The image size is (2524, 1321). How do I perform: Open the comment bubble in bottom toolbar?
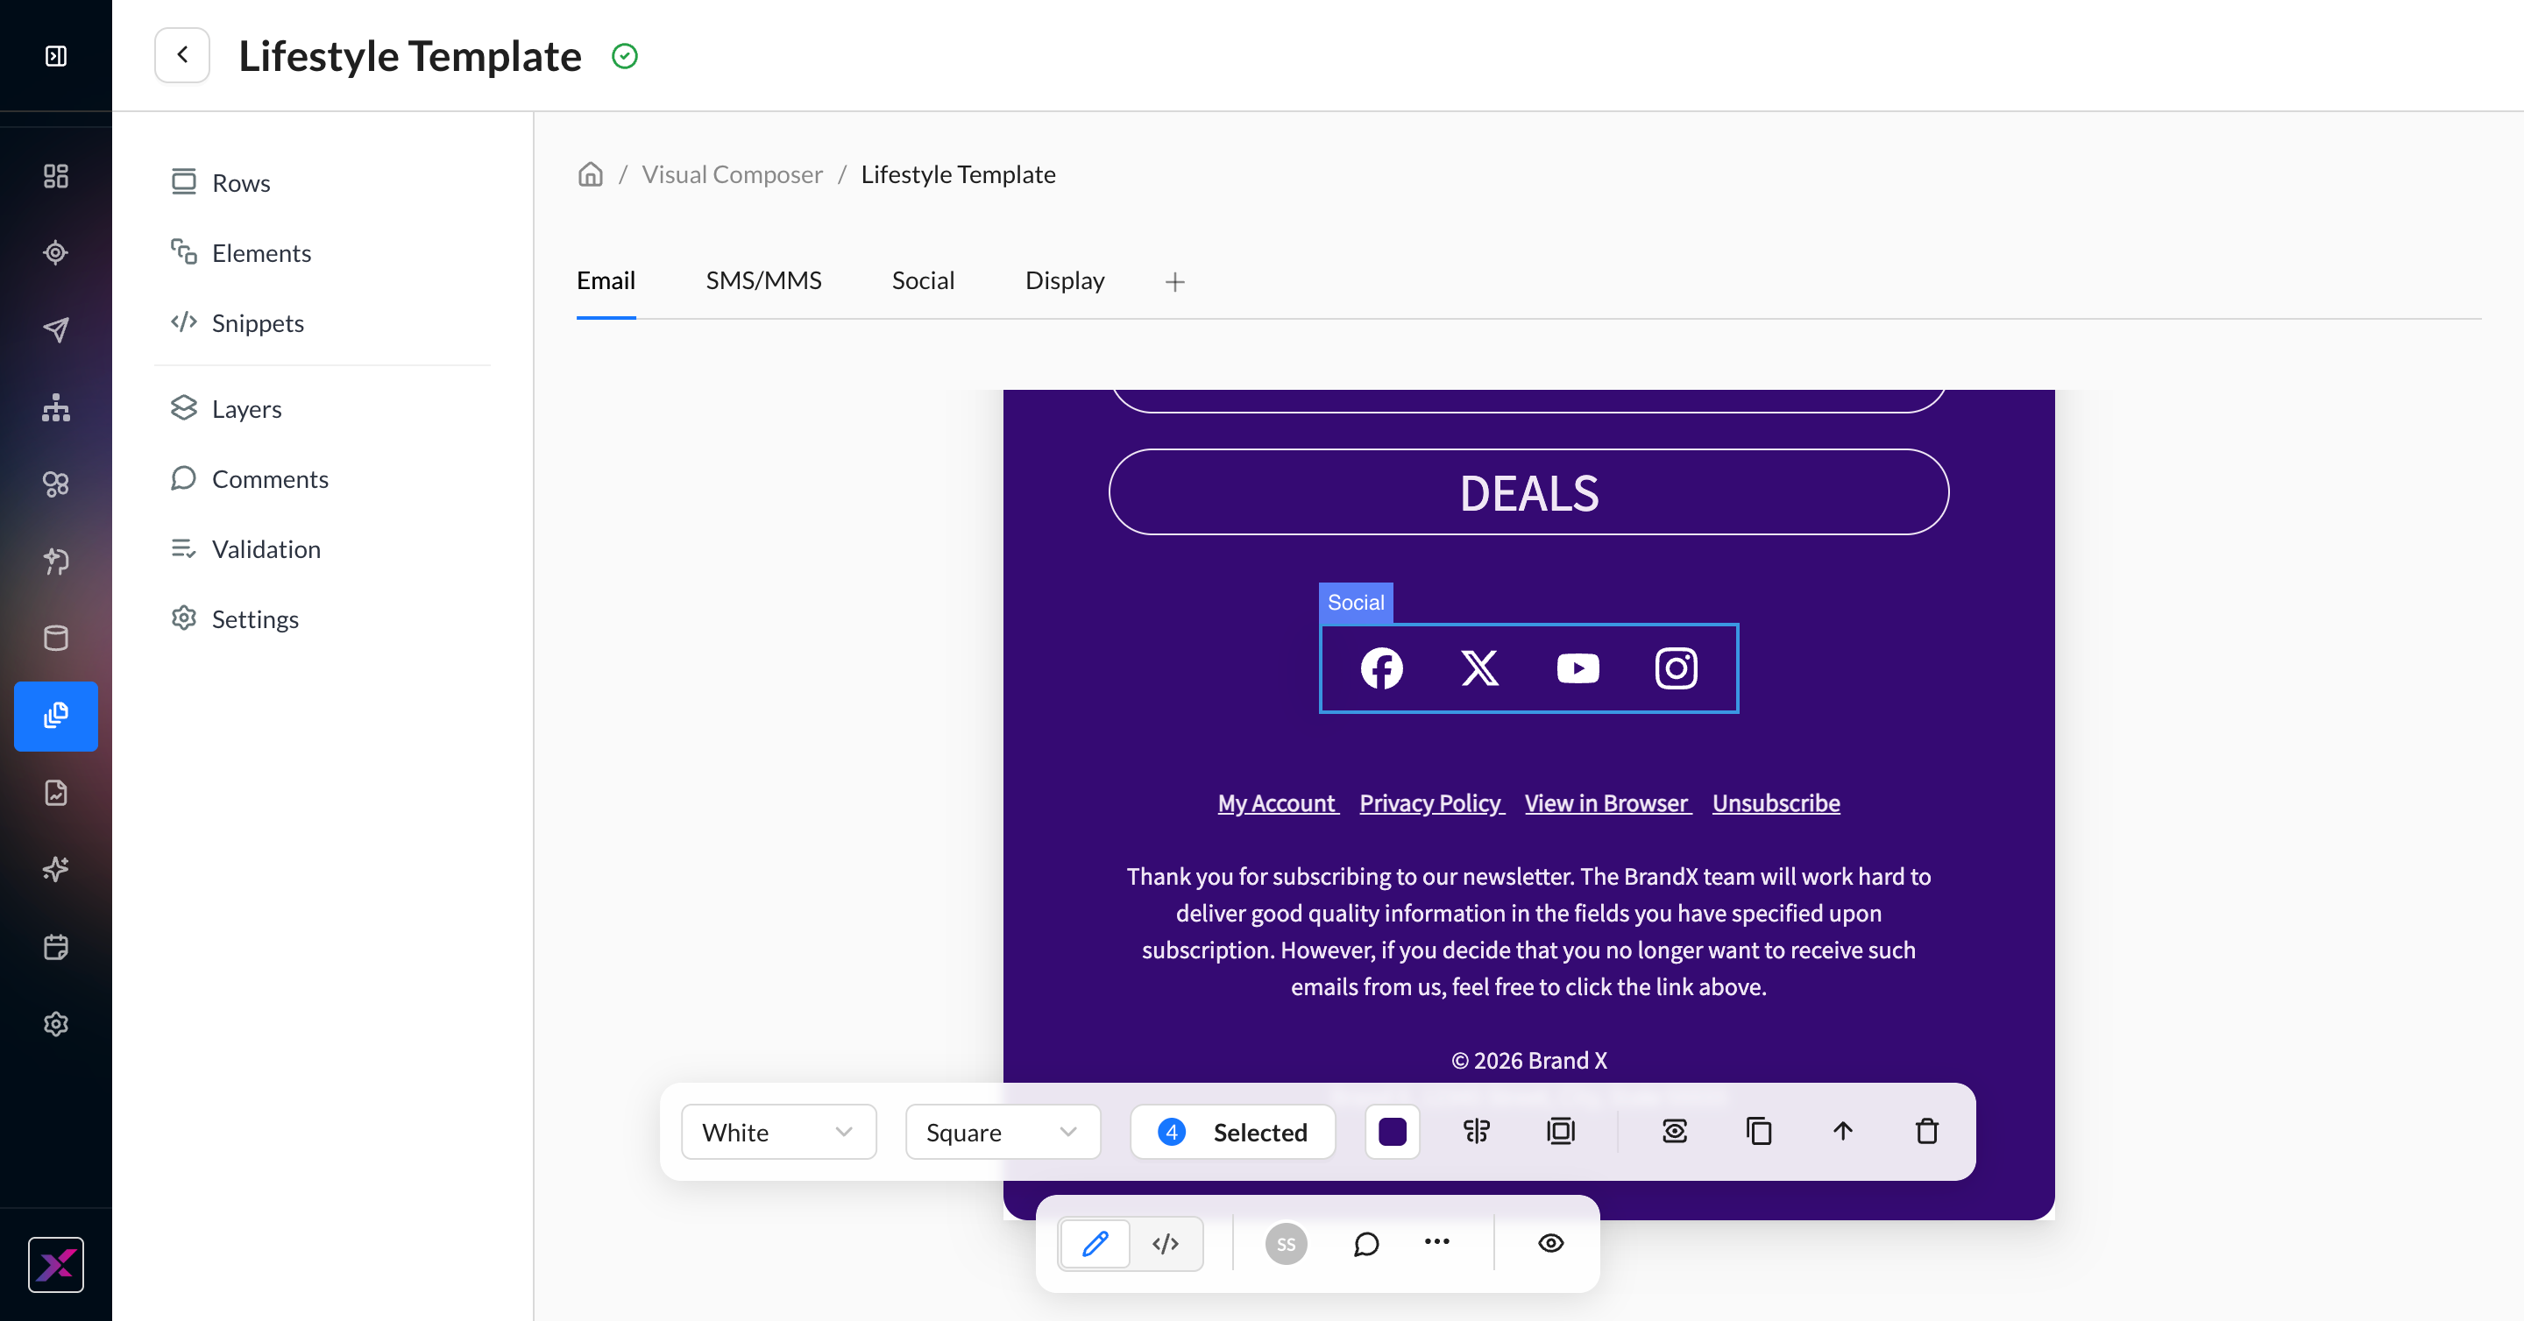[1366, 1244]
